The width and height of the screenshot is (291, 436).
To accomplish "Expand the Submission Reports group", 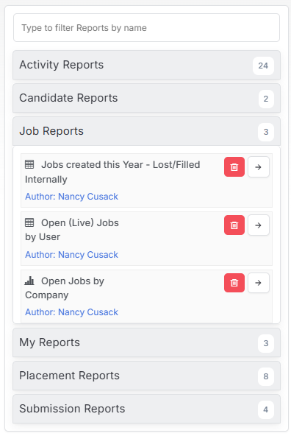I will tap(146, 409).
